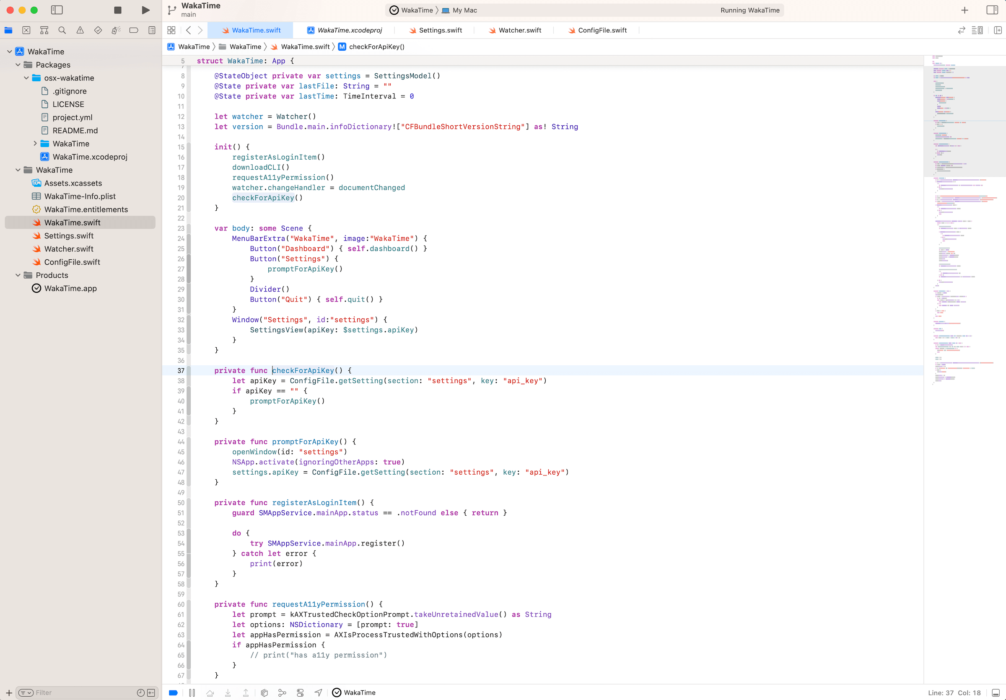Enable the Code Review comparison view
The width and height of the screenshot is (1006, 700).
point(961,30)
